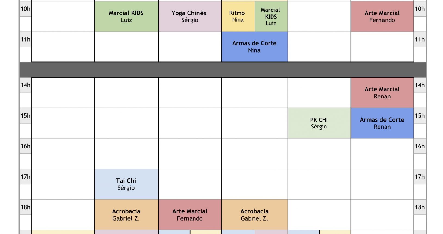
Task: Select the Armas de Corte Nina block
Action: 255,47
